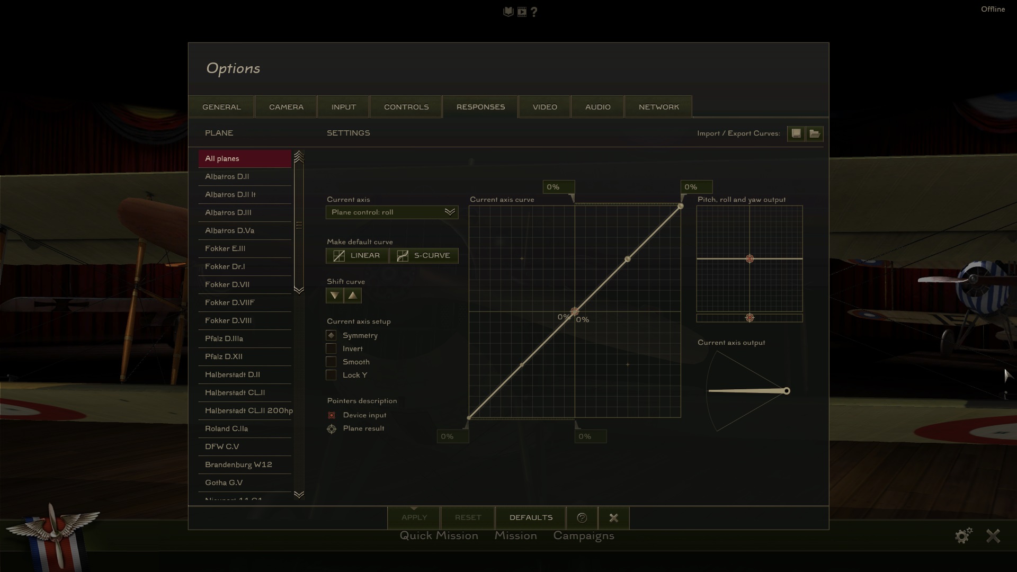Click the X cancel icon in options bar

coord(613,517)
